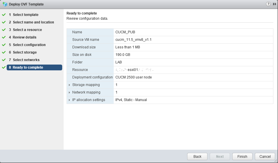Click green checkmark beside Select name and location
278x163 pixels.
click(x=4, y=22)
